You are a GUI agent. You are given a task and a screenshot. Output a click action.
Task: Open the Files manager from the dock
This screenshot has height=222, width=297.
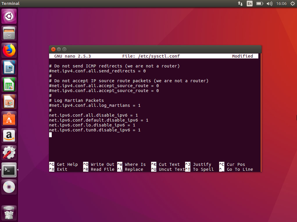(9, 33)
